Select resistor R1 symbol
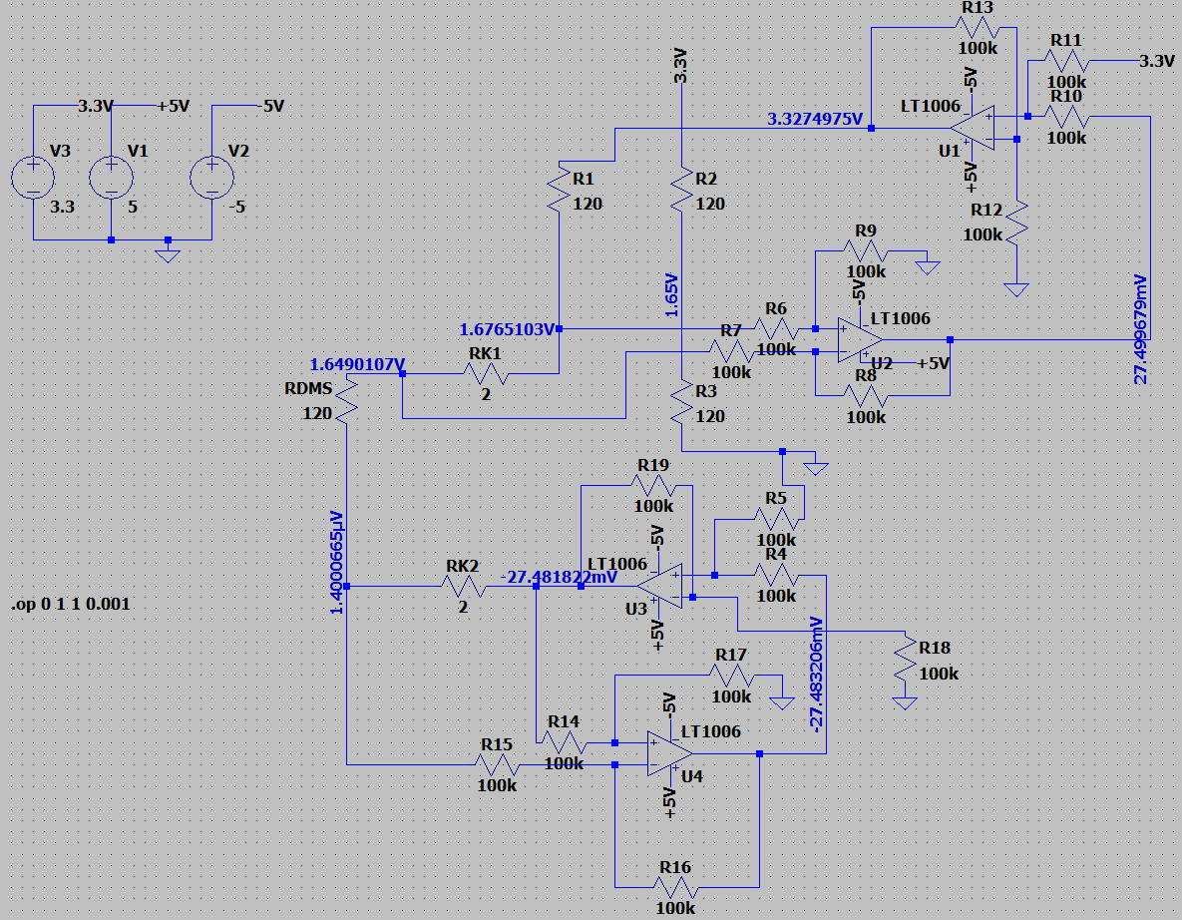The image size is (1182, 920). [560, 189]
